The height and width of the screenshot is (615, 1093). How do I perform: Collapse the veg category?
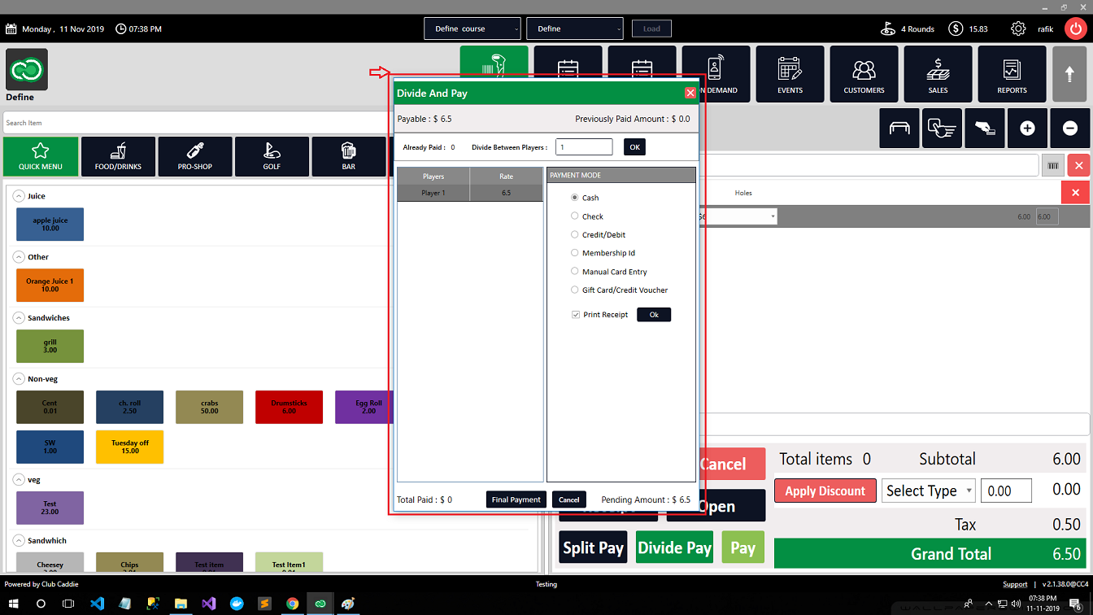(19, 480)
